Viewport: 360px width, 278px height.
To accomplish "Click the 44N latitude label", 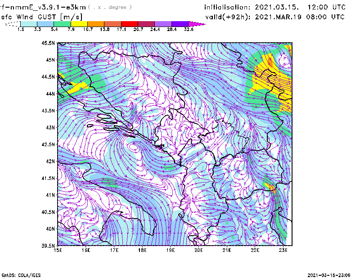I will (x=50, y=94).
